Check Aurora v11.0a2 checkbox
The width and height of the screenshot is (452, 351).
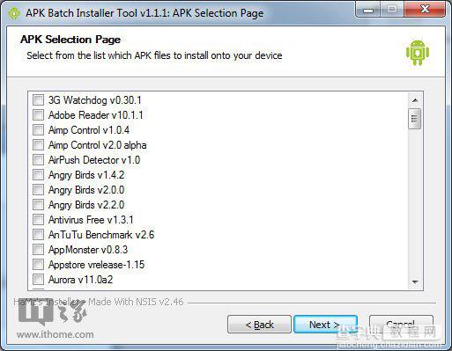coord(38,279)
